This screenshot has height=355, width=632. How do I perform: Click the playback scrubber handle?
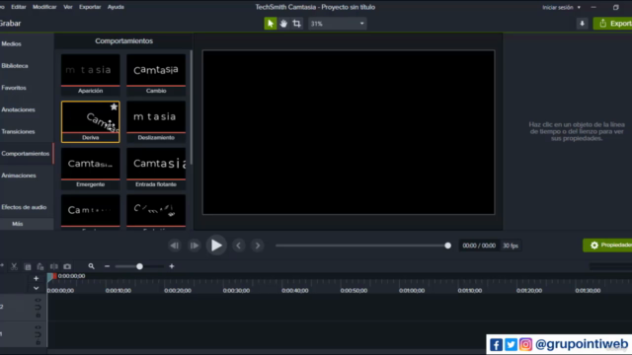click(x=447, y=246)
